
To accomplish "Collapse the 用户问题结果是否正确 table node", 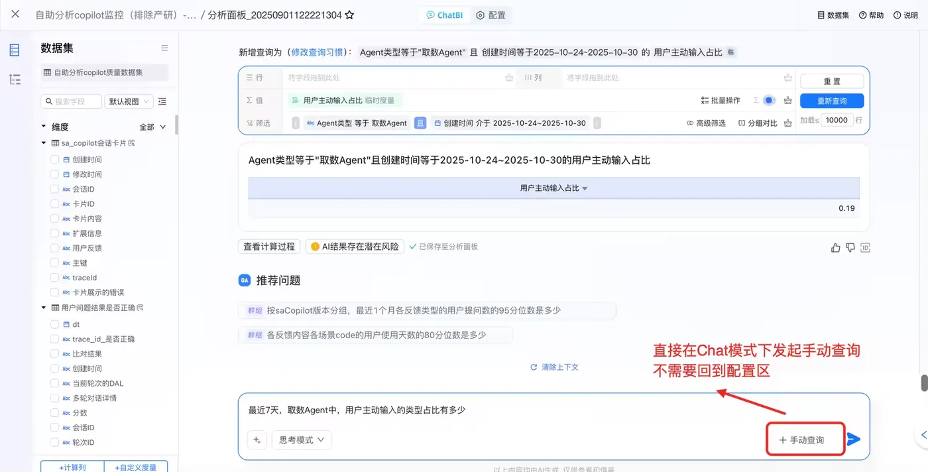I will click(x=44, y=308).
